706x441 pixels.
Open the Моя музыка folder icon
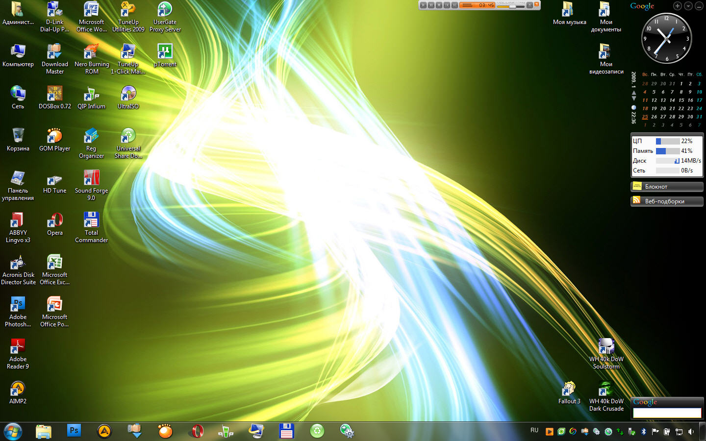(569, 13)
